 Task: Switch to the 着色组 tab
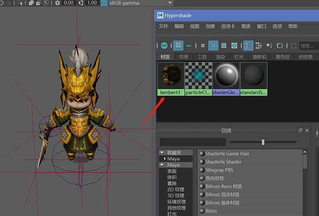[282, 57]
